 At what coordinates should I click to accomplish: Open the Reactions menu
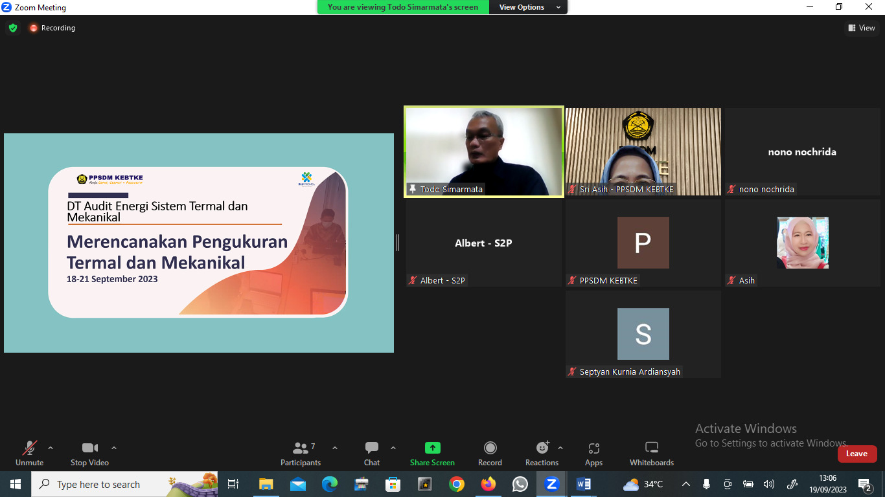[x=542, y=453]
